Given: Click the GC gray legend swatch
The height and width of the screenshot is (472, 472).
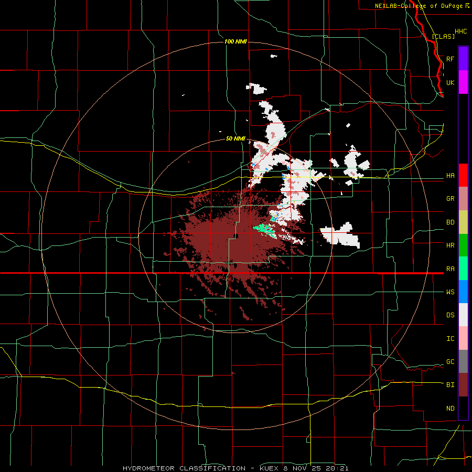Looking at the screenshot, I should (x=463, y=361).
